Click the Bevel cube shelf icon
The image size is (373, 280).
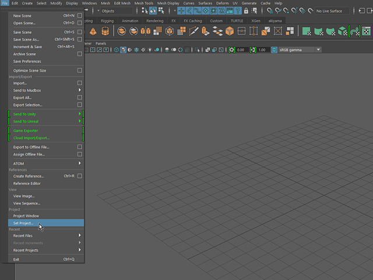tap(230, 31)
